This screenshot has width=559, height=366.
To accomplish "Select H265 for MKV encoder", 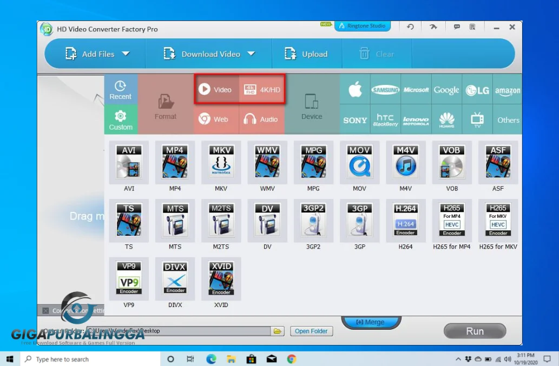I will (498, 221).
